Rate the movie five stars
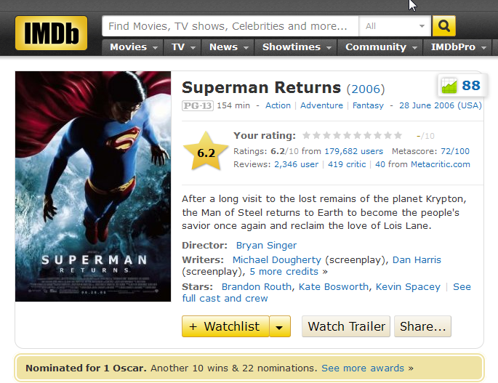Viewport: 498px width, 383px height. pos(347,136)
